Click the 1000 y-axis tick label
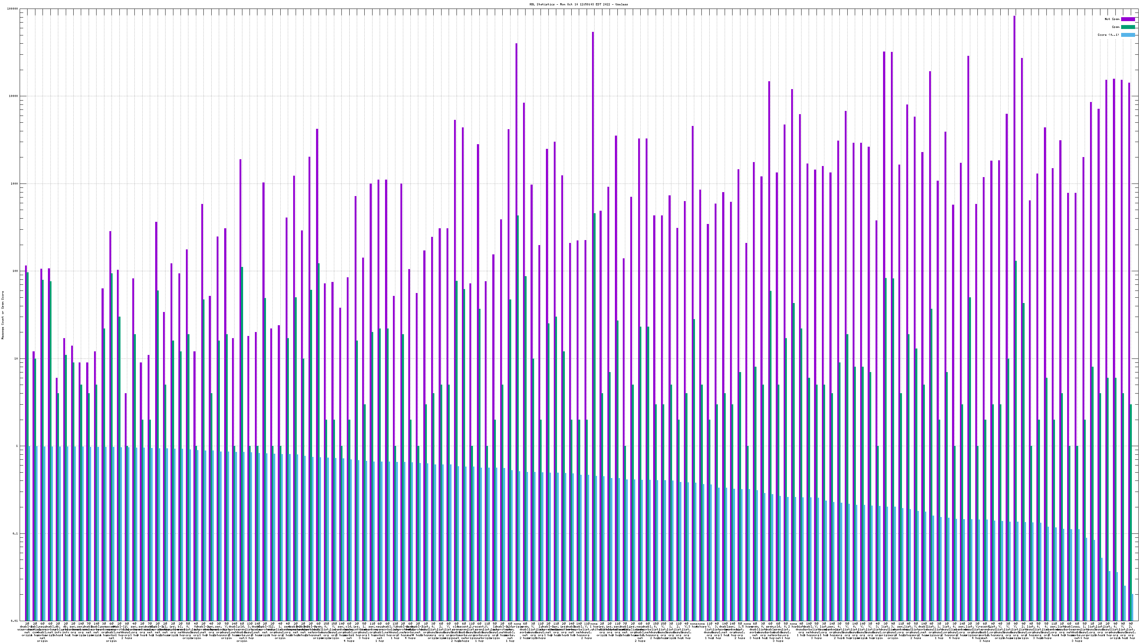1144x644 pixels. tap(15, 184)
